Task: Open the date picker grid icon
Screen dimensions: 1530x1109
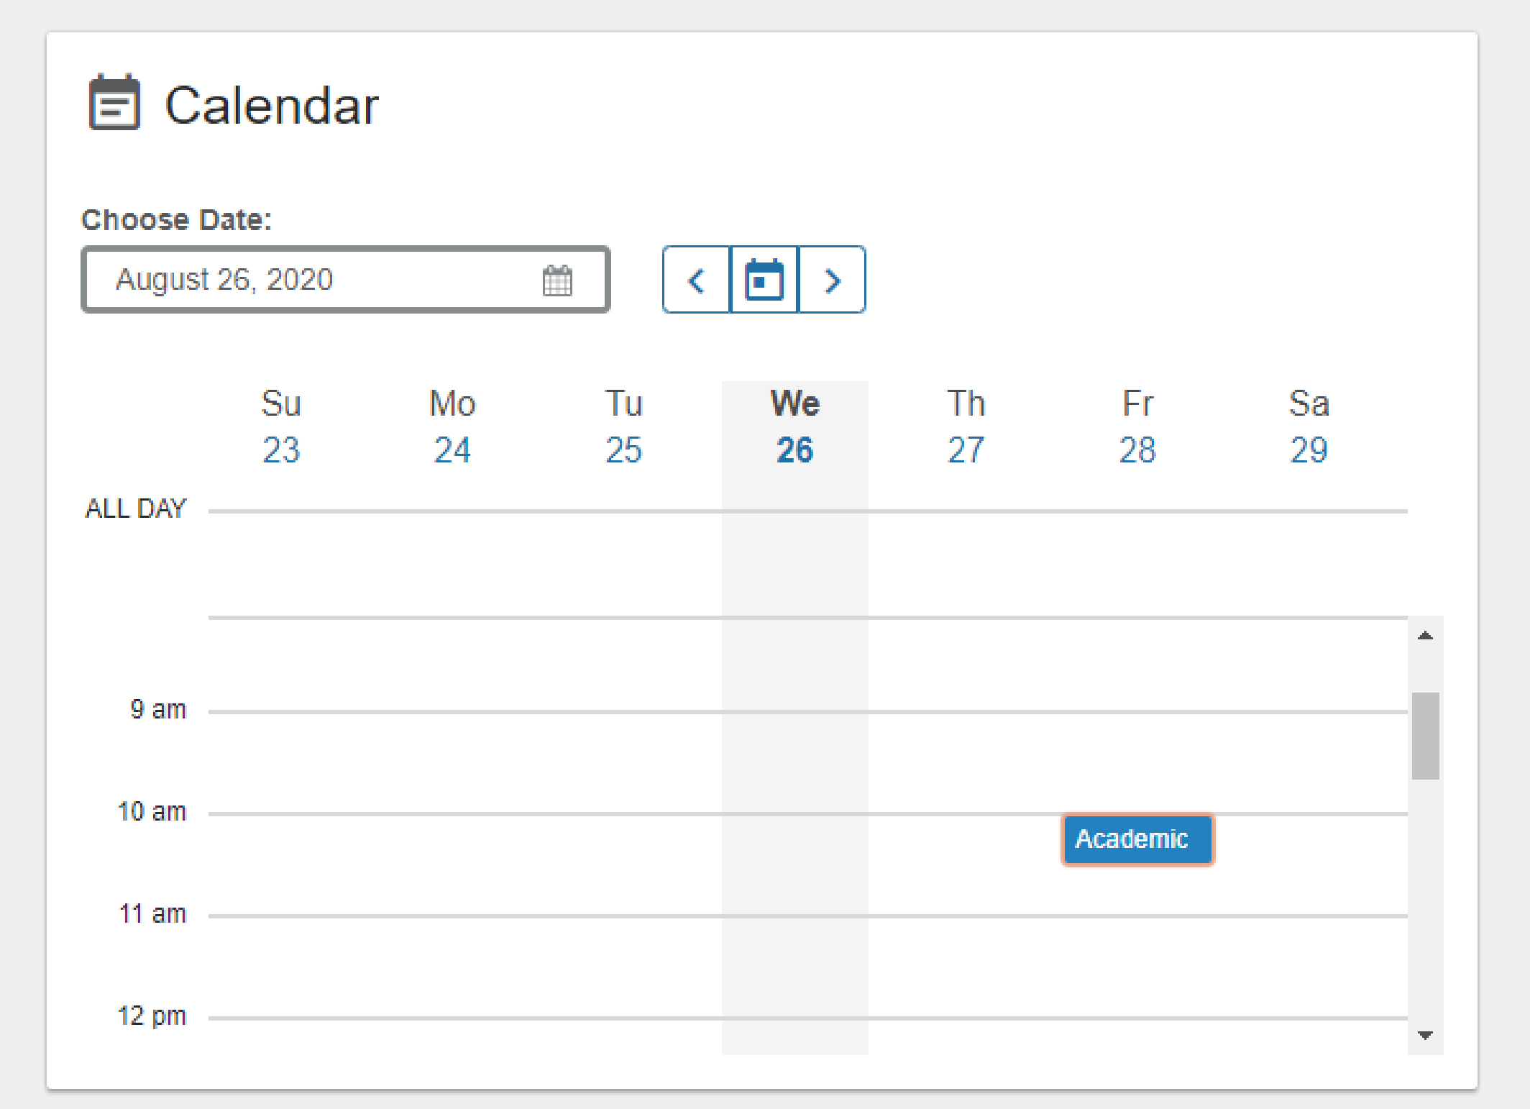Action: coord(557,280)
